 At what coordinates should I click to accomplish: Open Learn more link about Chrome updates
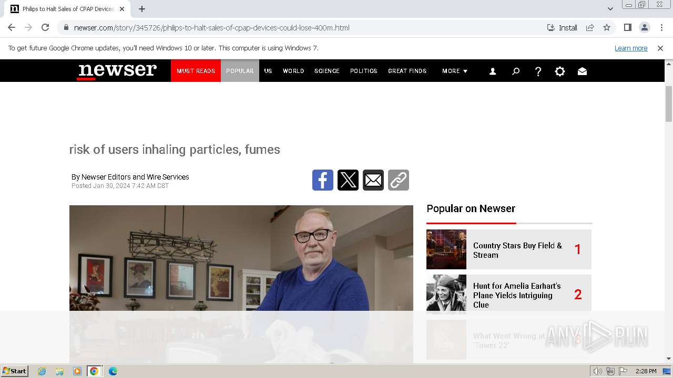click(631, 48)
